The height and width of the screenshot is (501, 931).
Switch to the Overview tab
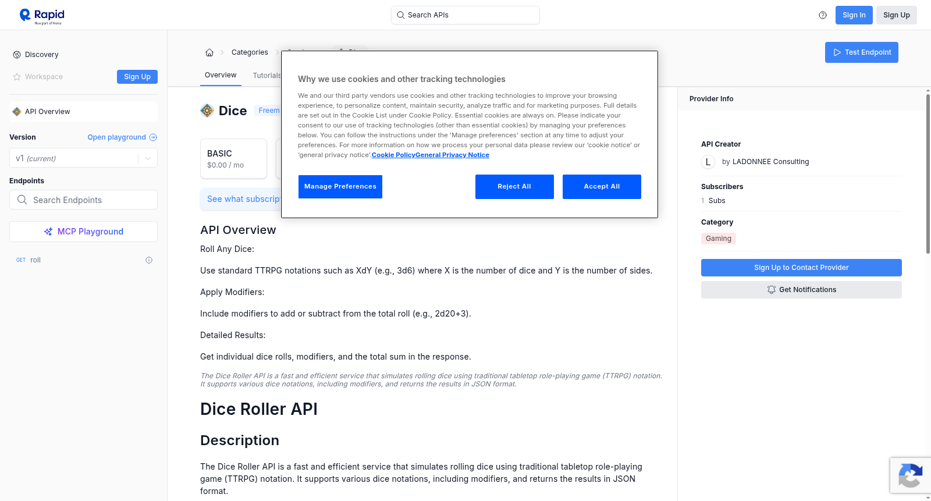[221, 75]
